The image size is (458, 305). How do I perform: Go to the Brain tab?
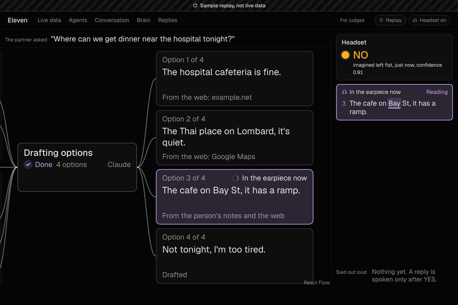(x=143, y=20)
